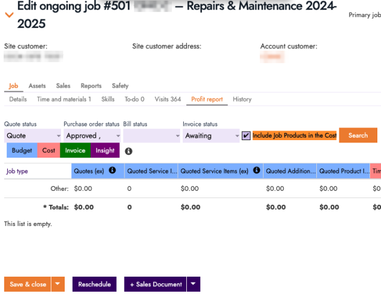Viewport: 381px width, 302px height.
Task: Click info icon in Quotes (ex) column
Action: [112, 171]
